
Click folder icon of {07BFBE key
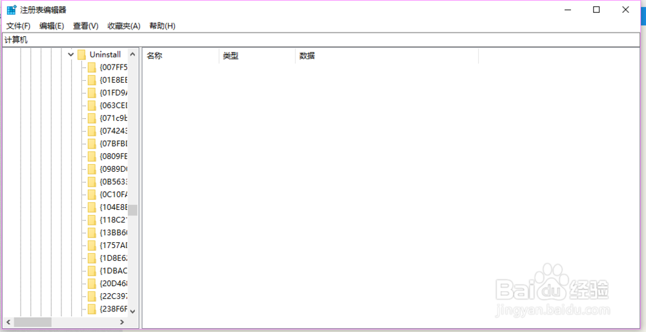92,144
